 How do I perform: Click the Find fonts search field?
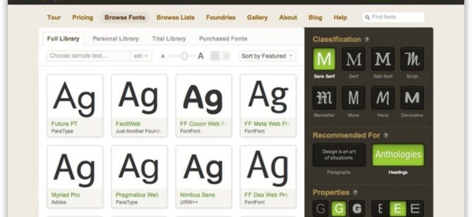[393, 17]
